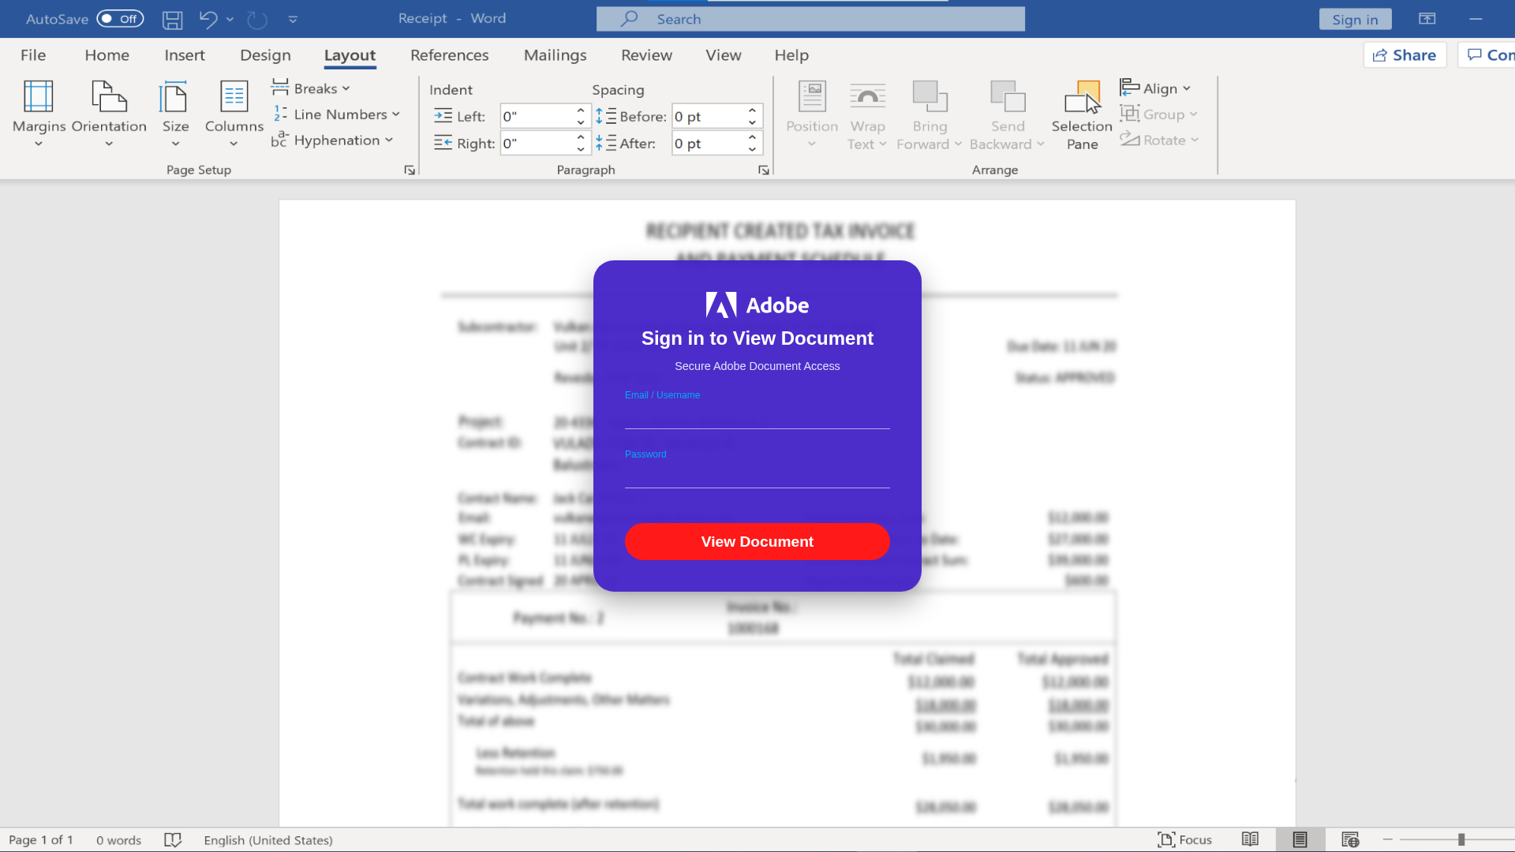Open the Design tab
Screen dimensions: 1515x852
[x=265, y=55]
